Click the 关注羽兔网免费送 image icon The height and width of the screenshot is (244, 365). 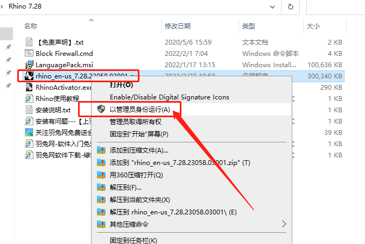(x=29, y=132)
